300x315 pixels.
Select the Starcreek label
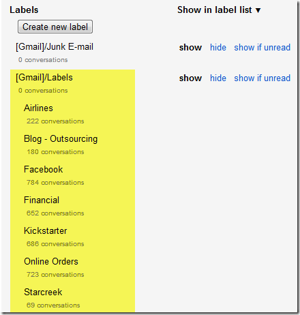click(43, 292)
